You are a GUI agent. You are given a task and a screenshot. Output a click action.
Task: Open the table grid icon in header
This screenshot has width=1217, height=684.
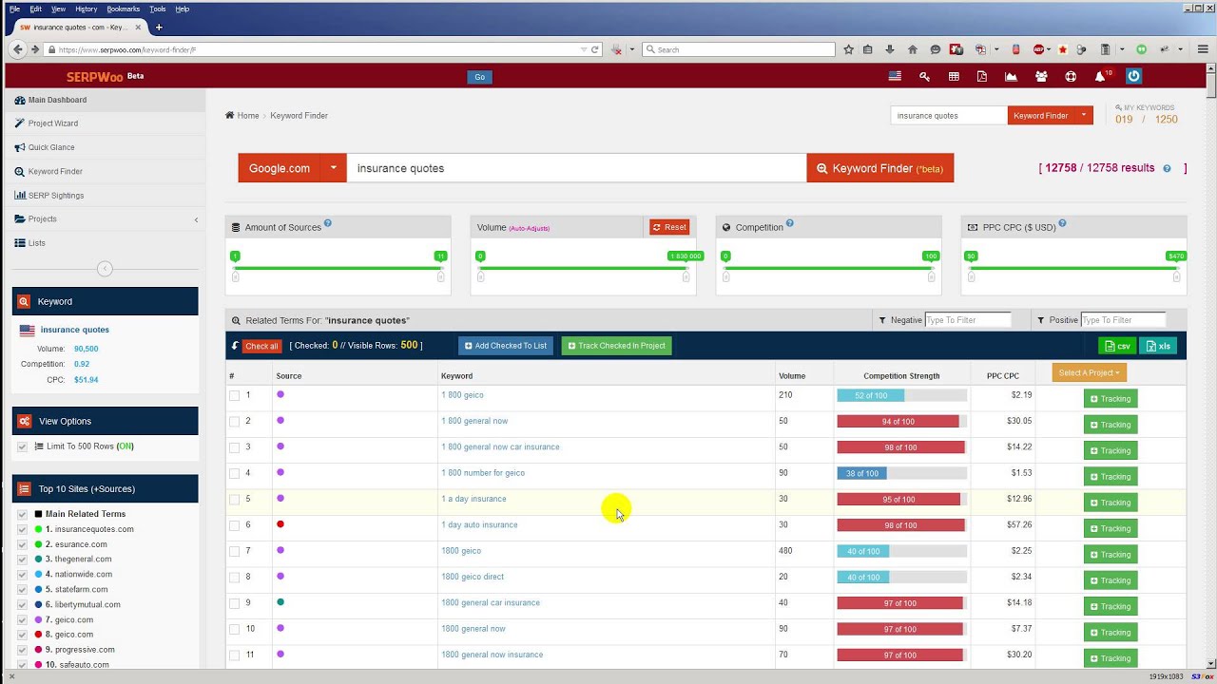coord(954,77)
